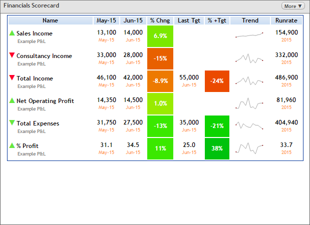This screenshot has width=310, height=225.
Task: Open the Consultancy Income metric name
Action: (x=44, y=56)
